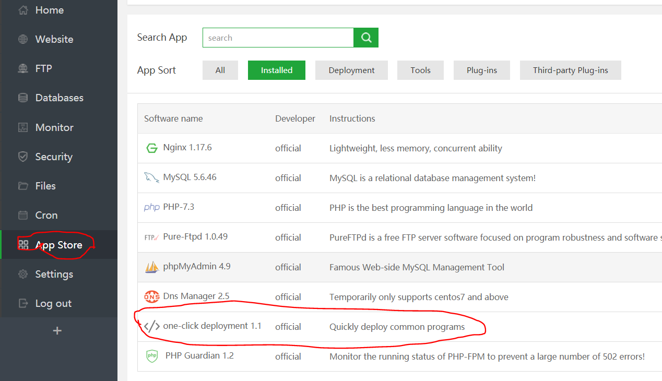This screenshot has height=381, width=662.
Task: Switch to the Deployment category
Action: tap(351, 70)
